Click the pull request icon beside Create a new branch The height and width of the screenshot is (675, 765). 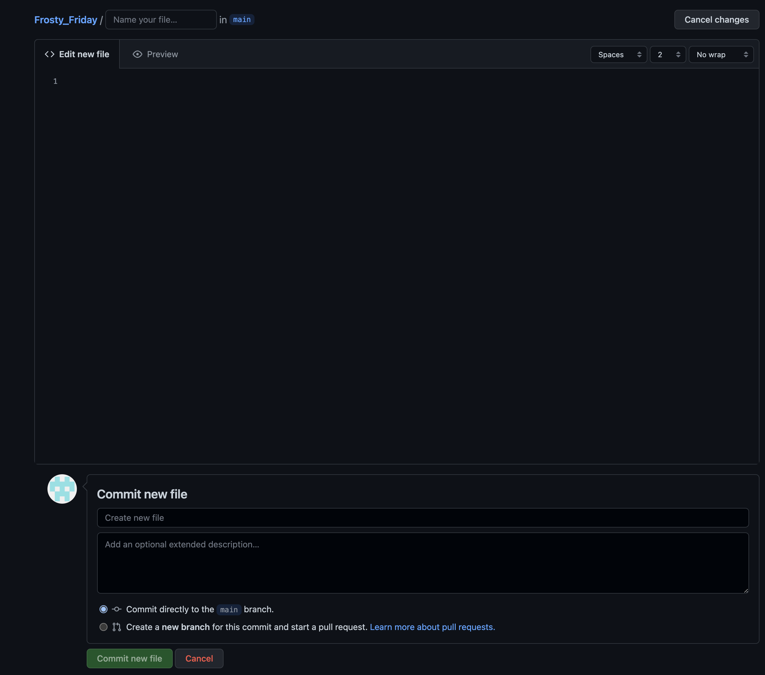coord(117,627)
